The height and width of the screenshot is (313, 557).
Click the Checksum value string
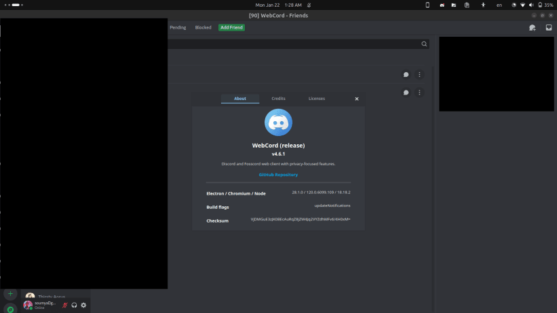[x=301, y=219]
